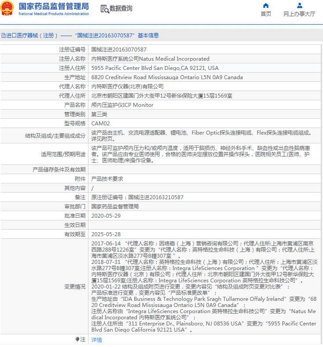
Task: Open the 详情 details link
Action: coord(96,340)
